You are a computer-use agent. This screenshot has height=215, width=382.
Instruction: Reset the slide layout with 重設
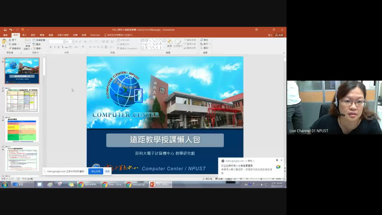click(x=36, y=44)
